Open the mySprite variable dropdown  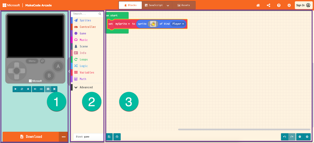pos(123,24)
